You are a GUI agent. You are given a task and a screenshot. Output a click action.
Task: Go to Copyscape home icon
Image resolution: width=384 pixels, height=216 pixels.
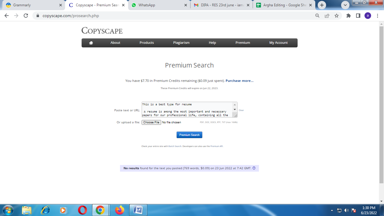pyautogui.click(x=91, y=43)
